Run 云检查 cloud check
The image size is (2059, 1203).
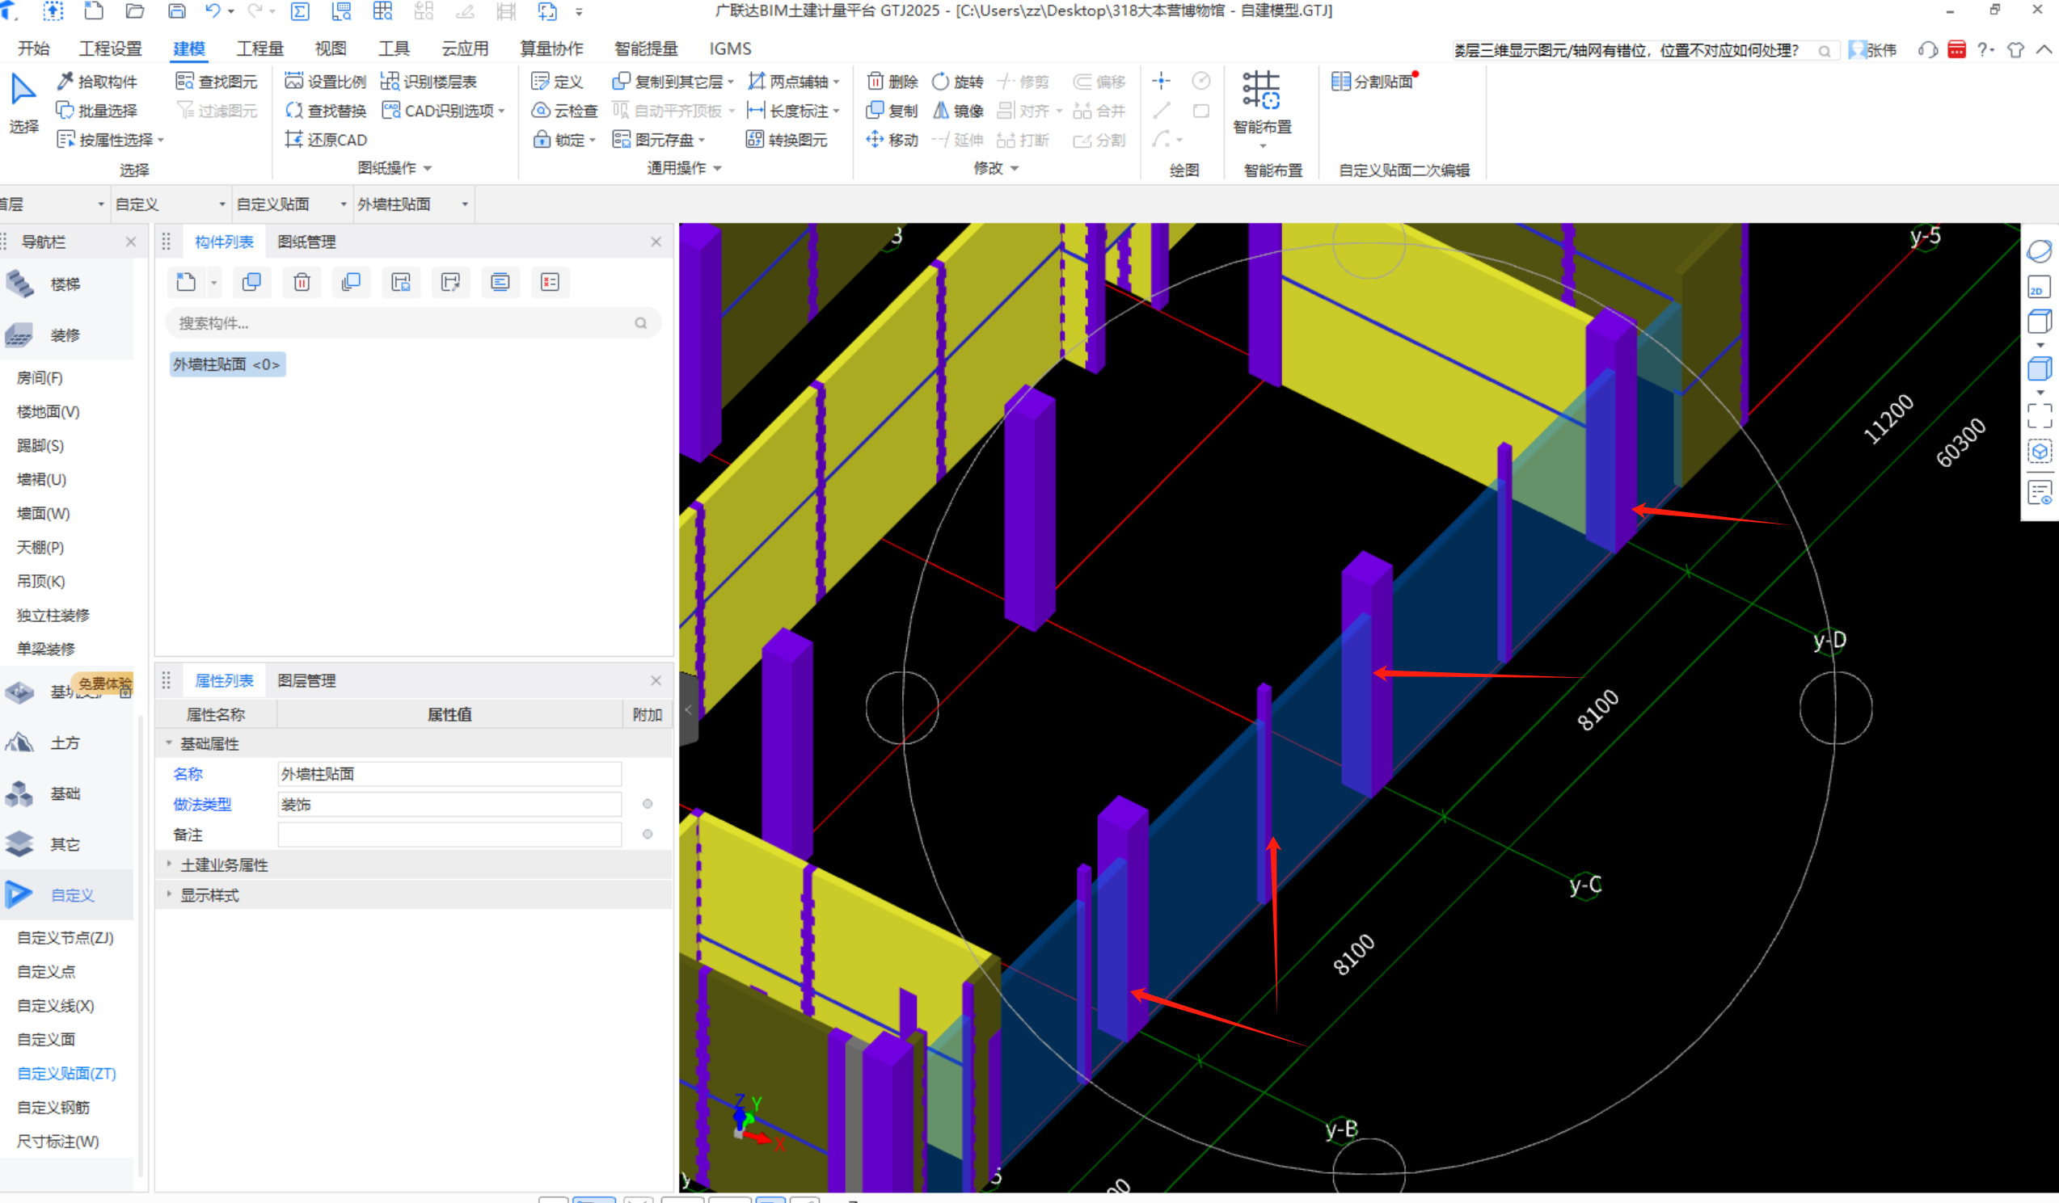click(x=563, y=110)
